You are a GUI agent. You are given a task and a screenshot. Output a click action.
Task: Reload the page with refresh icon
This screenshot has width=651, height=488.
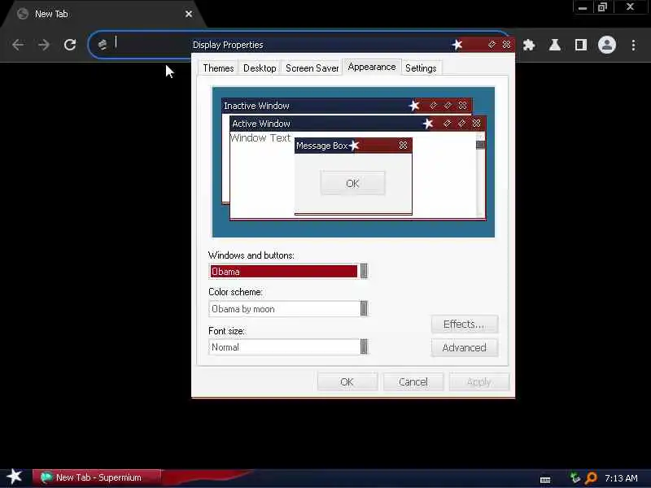tap(70, 45)
